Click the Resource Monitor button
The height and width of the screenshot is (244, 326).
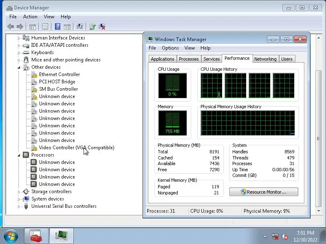[264, 192]
